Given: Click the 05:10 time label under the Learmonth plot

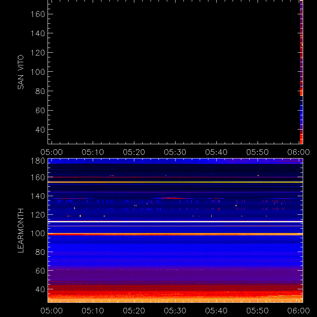Looking at the screenshot, I should coord(93,311).
